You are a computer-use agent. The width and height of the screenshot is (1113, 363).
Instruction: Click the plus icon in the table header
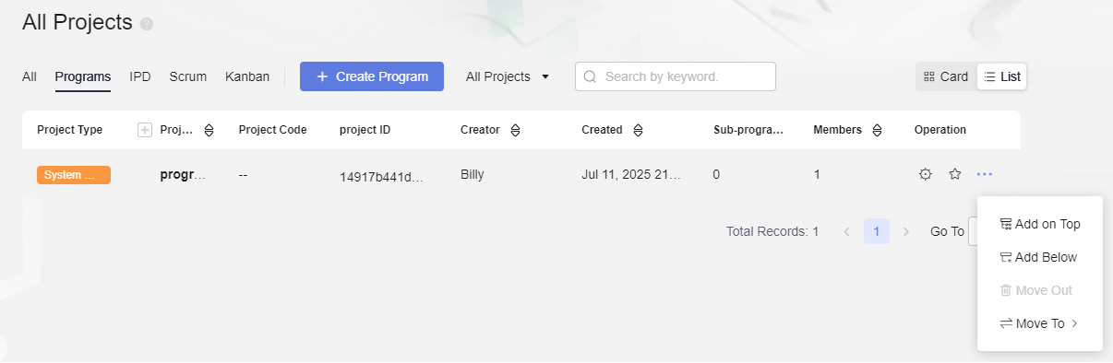(144, 130)
